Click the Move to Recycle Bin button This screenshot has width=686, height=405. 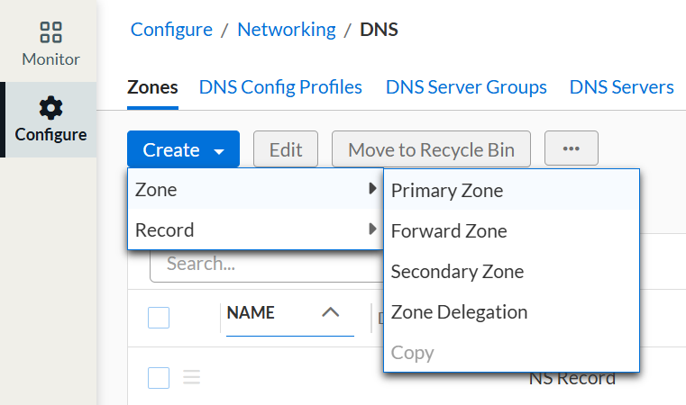pos(431,149)
